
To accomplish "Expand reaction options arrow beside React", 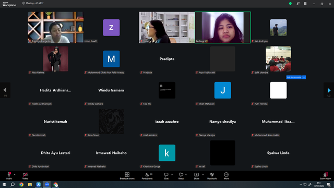I will click(x=186, y=174).
